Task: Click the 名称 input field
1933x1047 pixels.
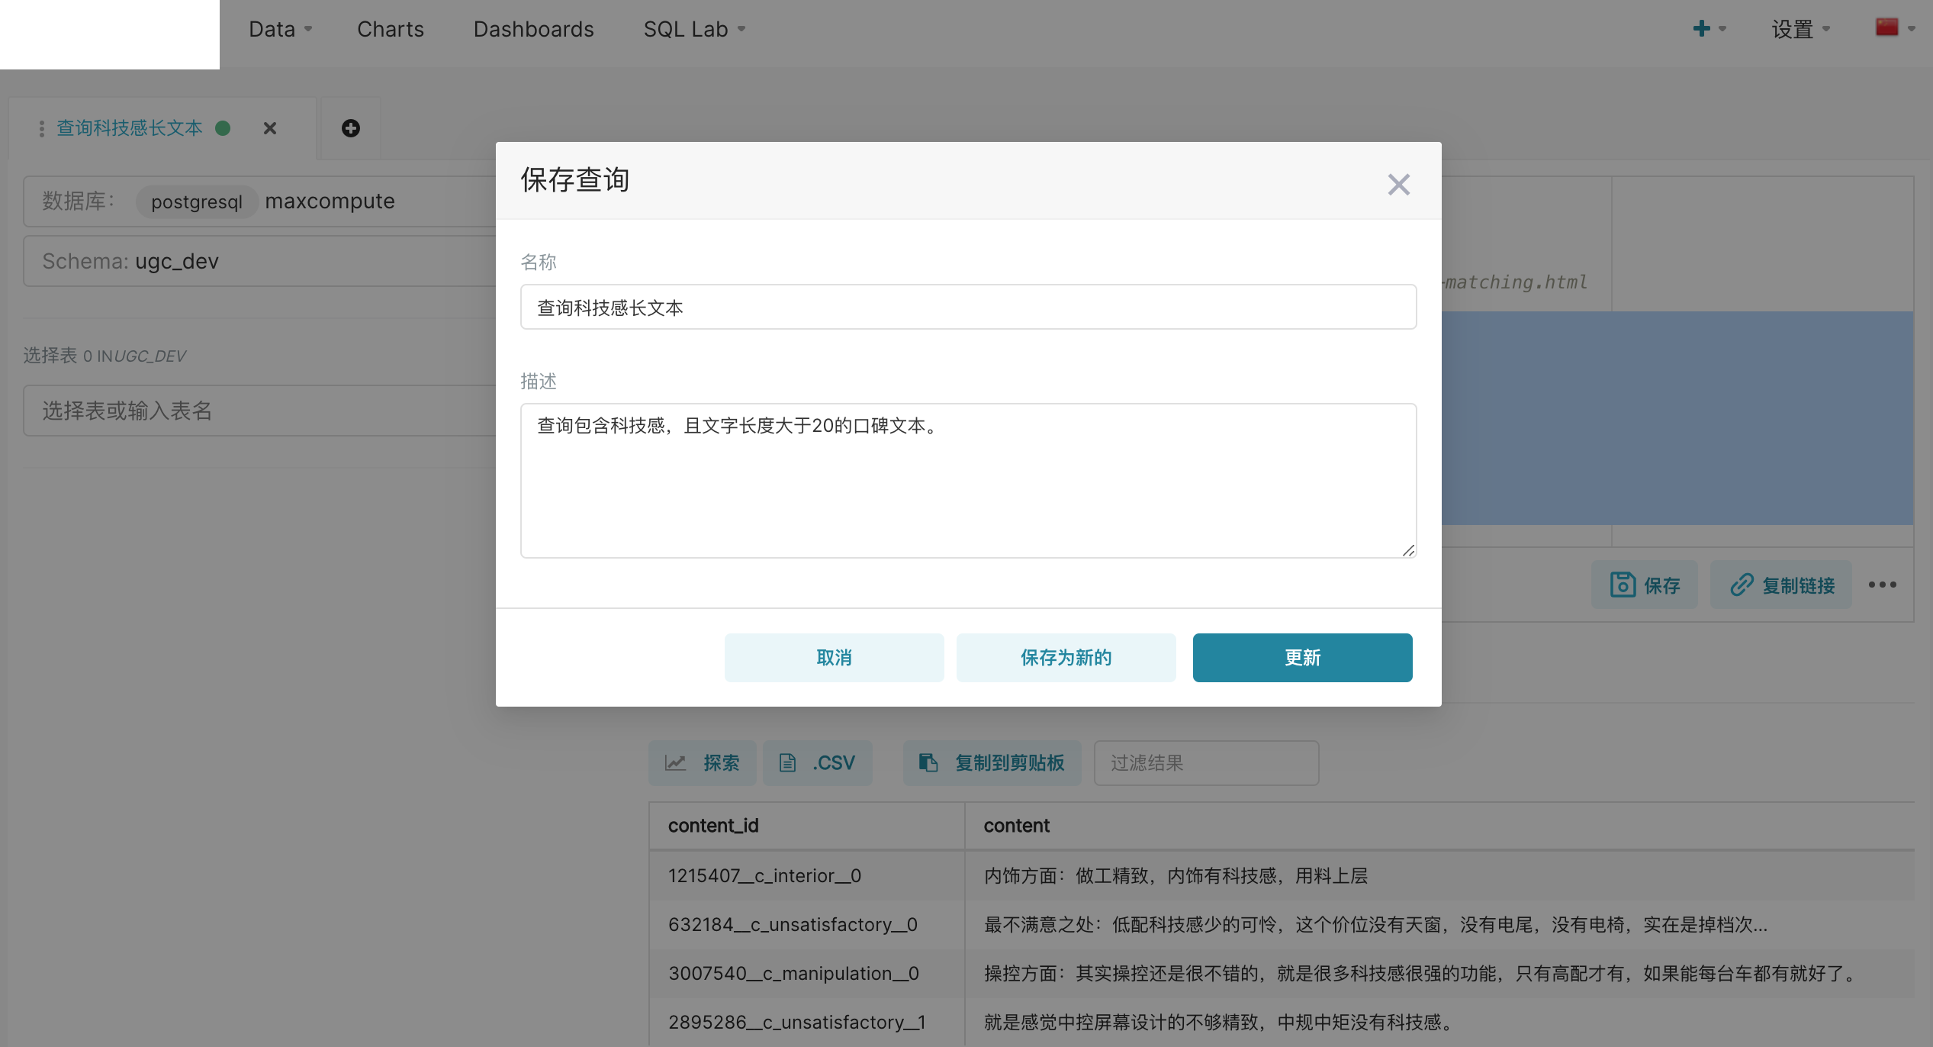Action: 968,307
